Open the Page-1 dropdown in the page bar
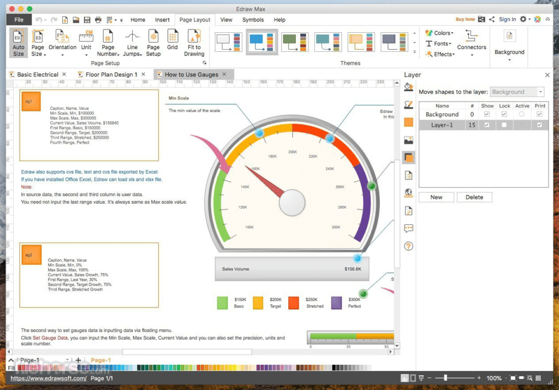559x390 pixels. [67, 359]
